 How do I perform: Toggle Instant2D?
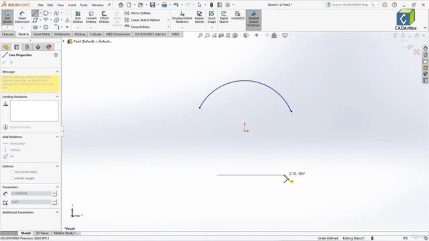(237, 15)
